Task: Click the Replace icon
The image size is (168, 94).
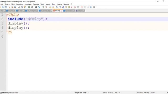Action: (x=39, y=7)
